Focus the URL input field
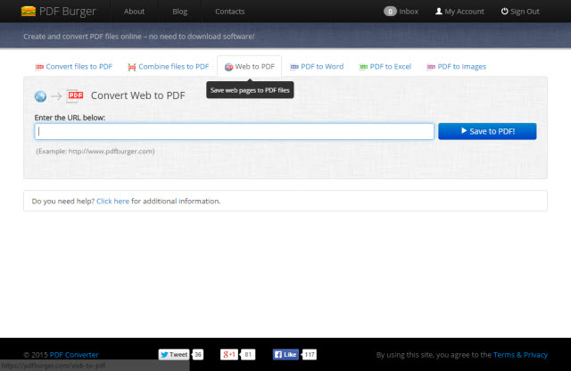The image size is (571, 371). coord(234,131)
